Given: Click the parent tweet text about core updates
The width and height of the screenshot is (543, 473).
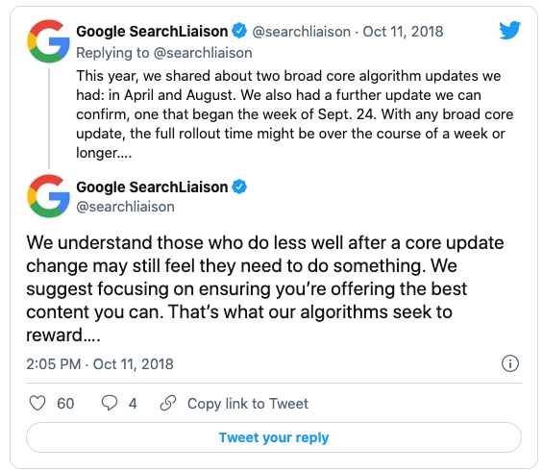Looking at the screenshot, I should point(294,114).
